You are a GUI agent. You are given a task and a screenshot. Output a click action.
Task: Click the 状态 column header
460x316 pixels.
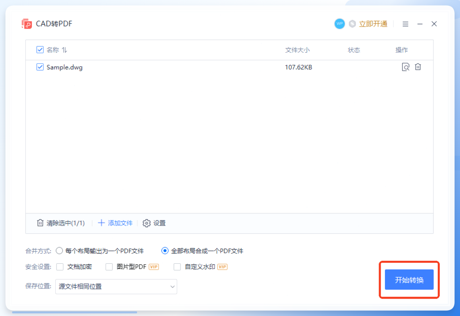click(x=354, y=50)
